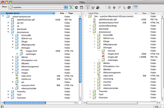Select local folder interesting
Screen dimensions: 164x108
click(x=108, y=79)
